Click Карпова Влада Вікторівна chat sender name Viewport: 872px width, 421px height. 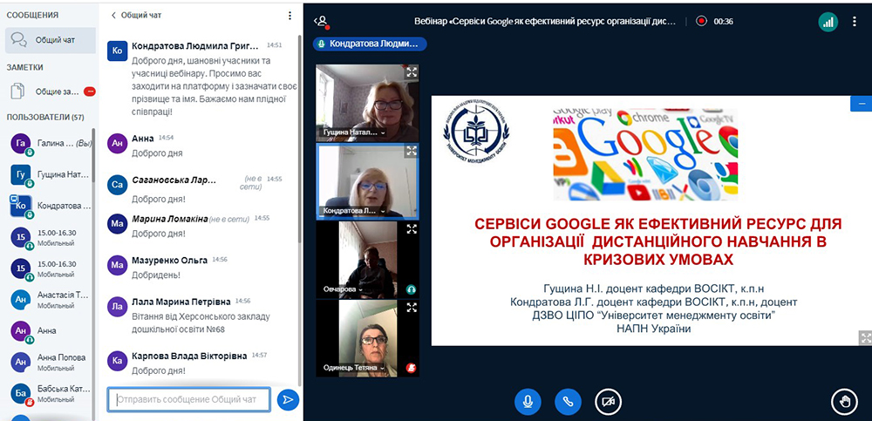pyautogui.click(x=189, y=356)
